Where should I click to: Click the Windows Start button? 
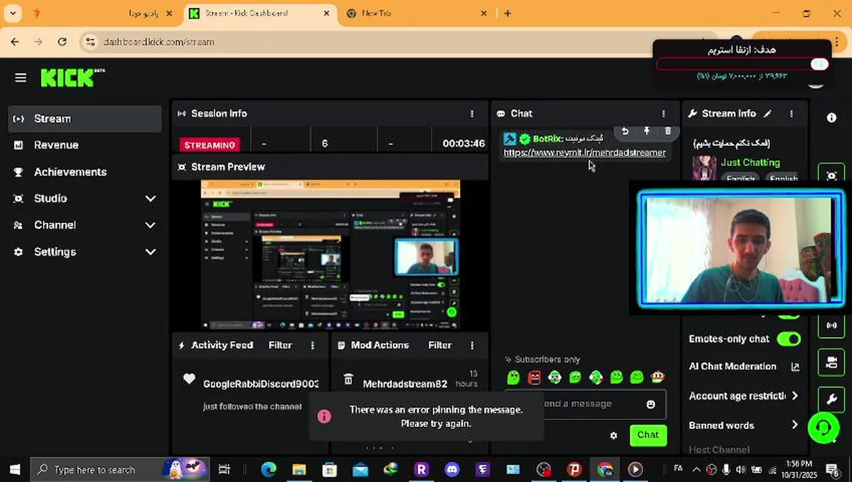point(15,469)
